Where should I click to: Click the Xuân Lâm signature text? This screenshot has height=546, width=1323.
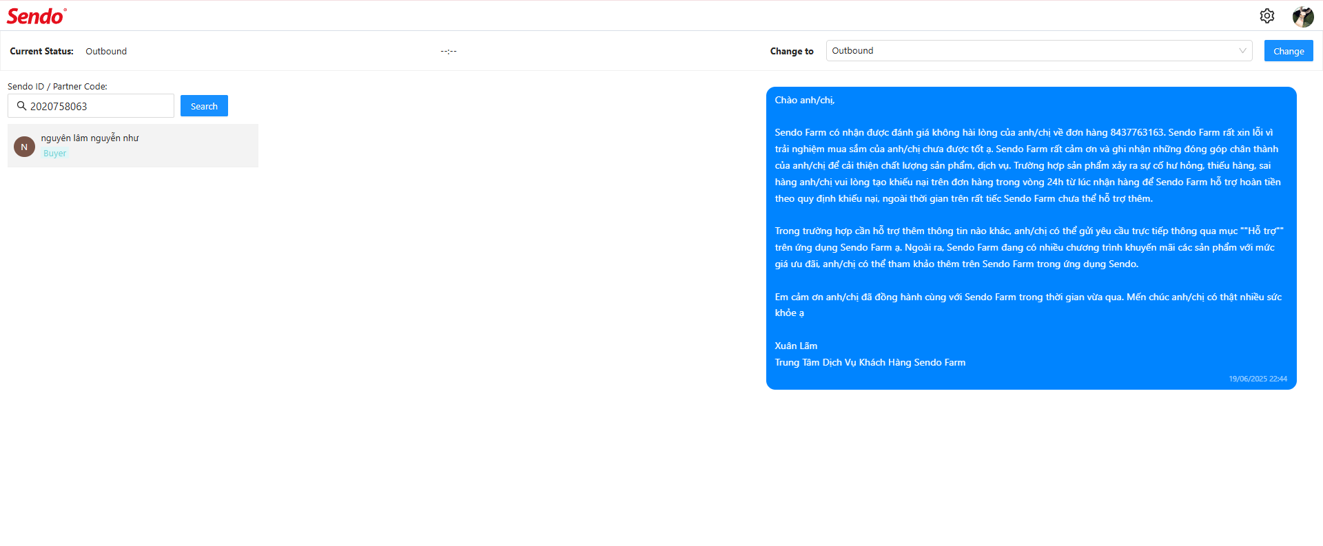click(796, 346)
